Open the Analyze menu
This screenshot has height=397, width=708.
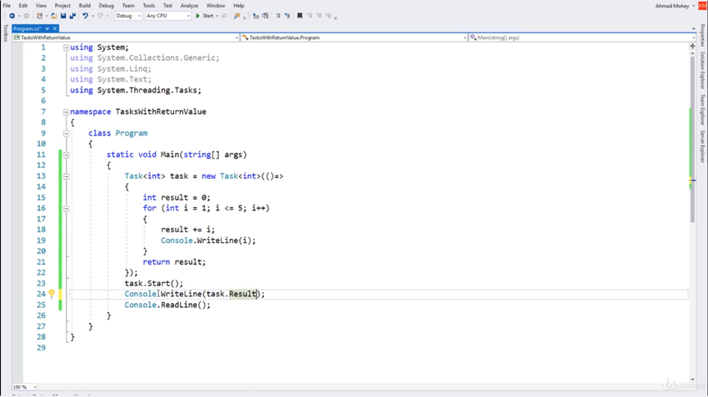coord(189,6)
